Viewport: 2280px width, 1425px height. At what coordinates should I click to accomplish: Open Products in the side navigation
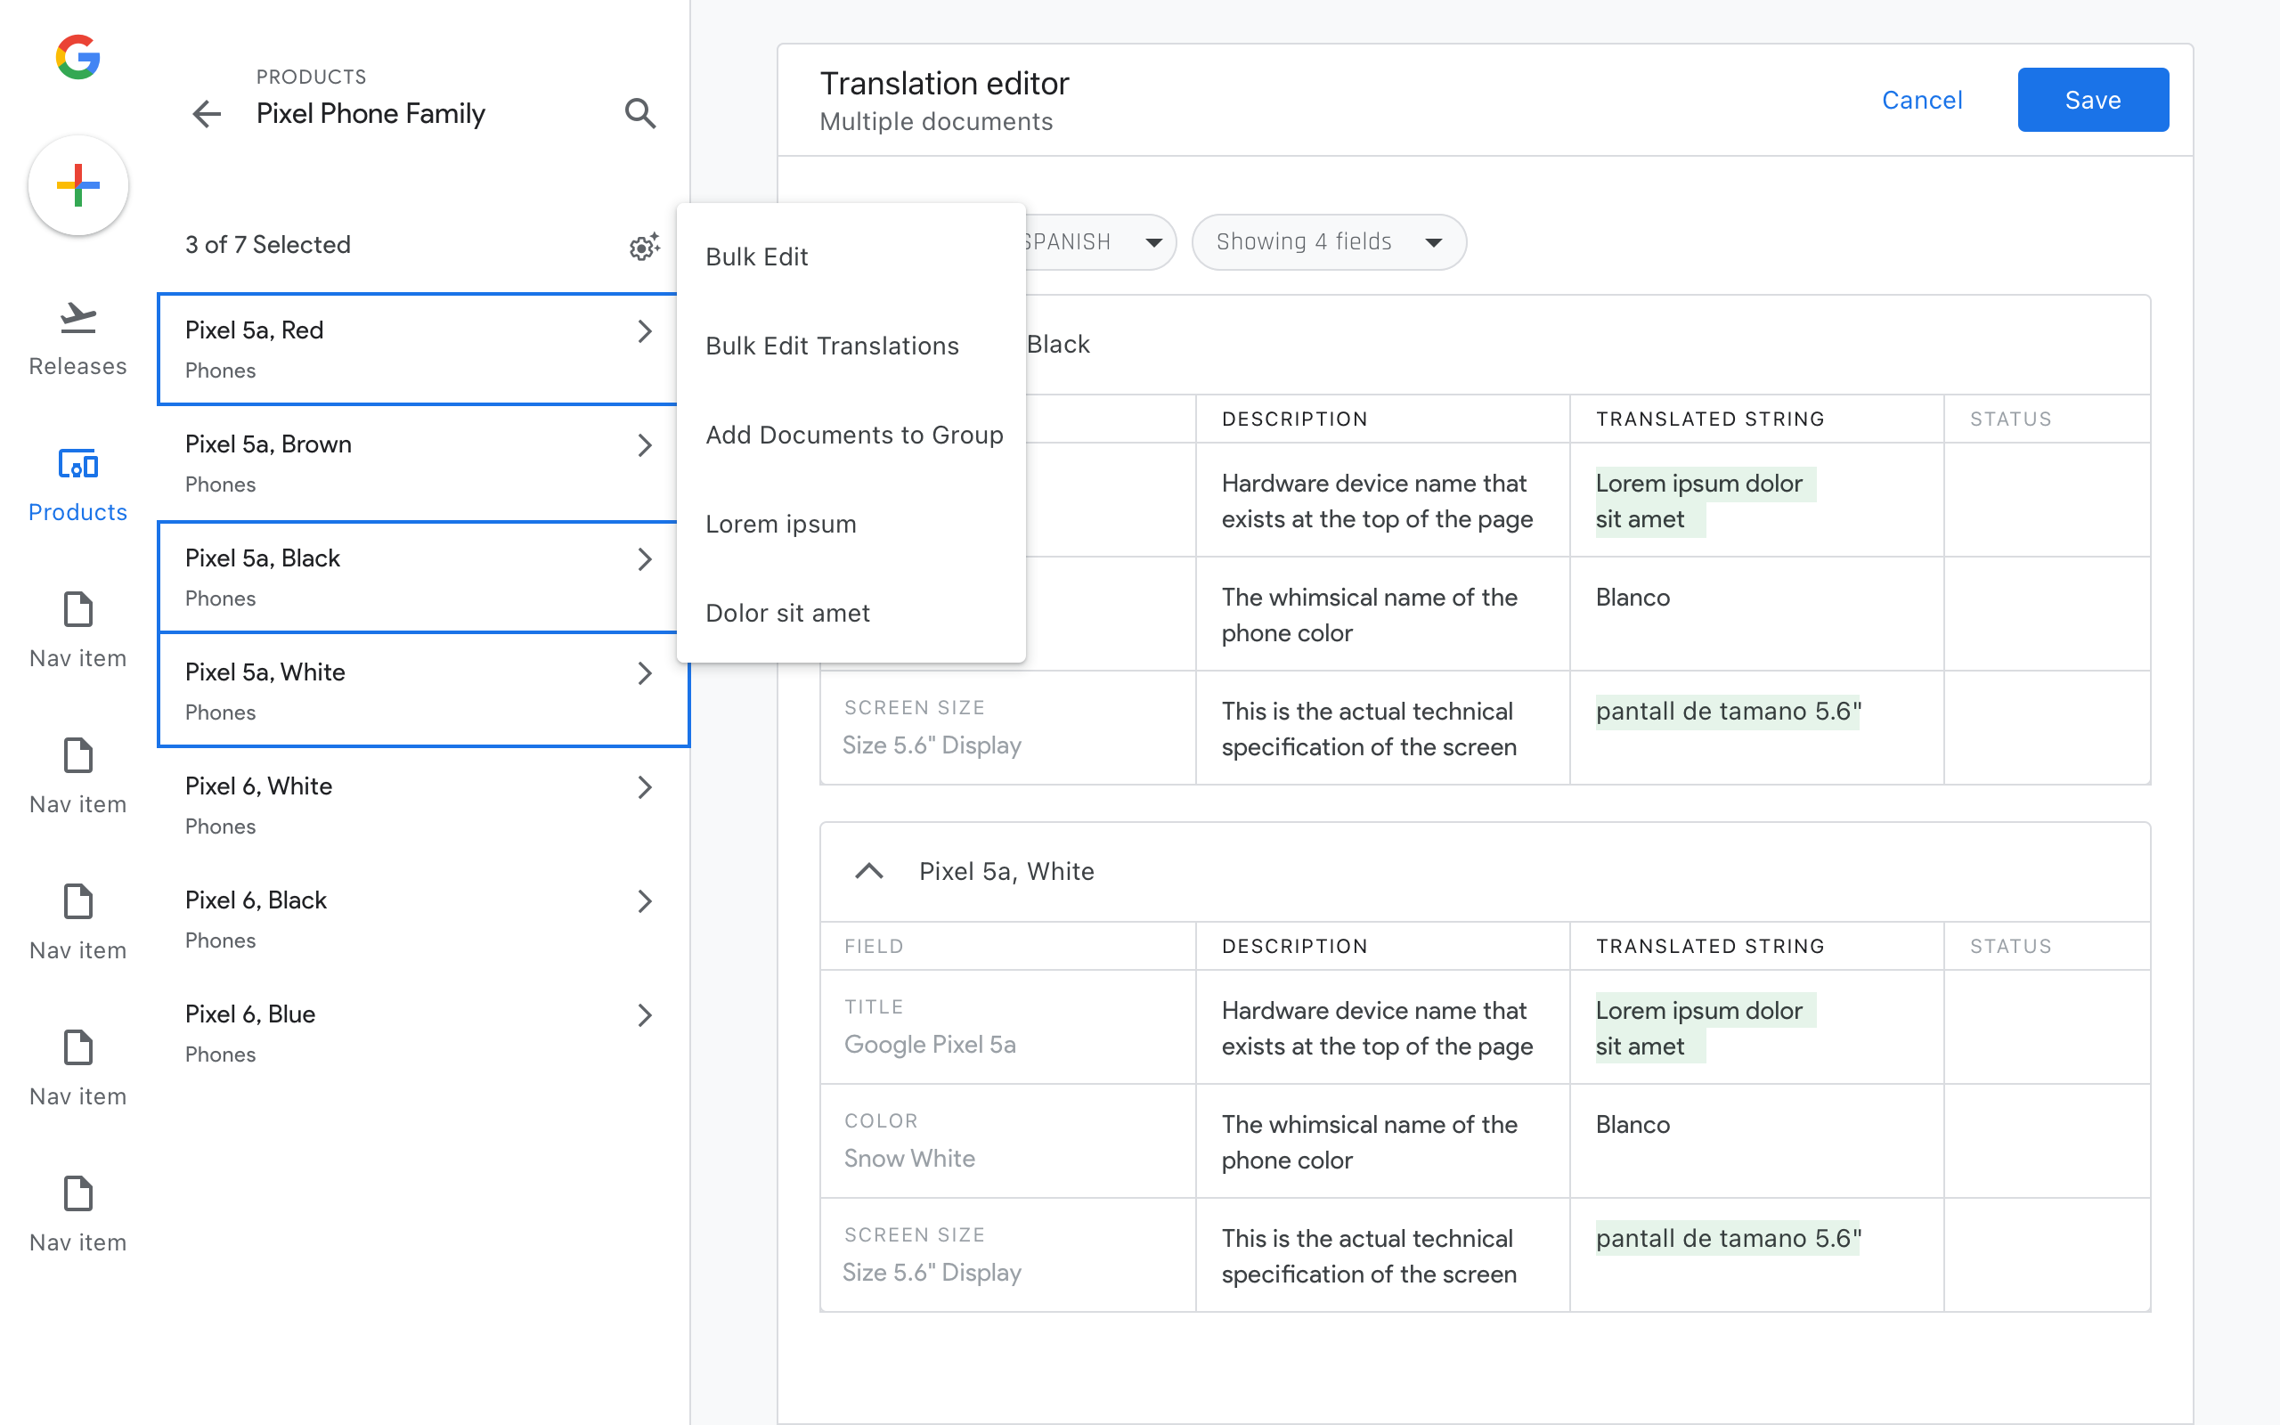[x=78, y=486]
